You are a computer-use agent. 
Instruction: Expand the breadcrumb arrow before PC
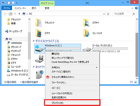(27, 14)
